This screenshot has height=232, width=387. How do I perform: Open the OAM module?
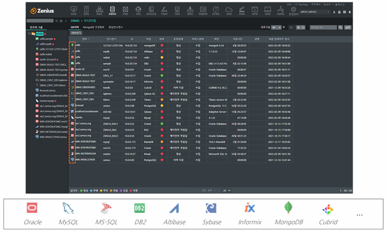click(242, 11)
